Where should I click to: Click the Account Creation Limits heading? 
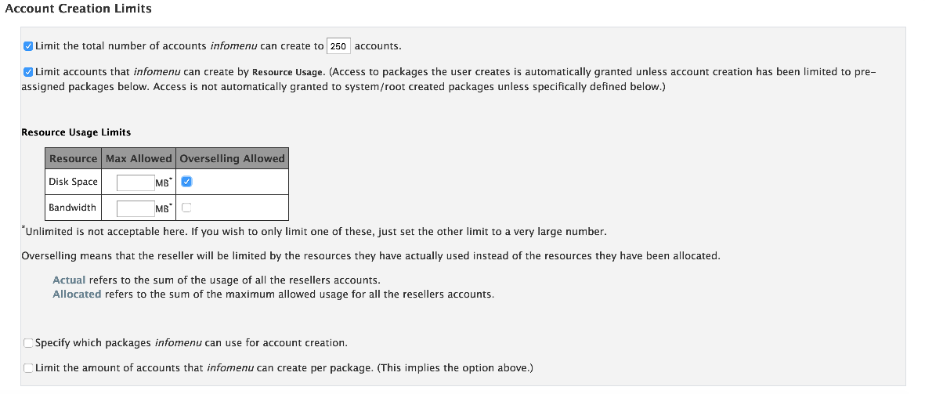click(x=78, y=9)
